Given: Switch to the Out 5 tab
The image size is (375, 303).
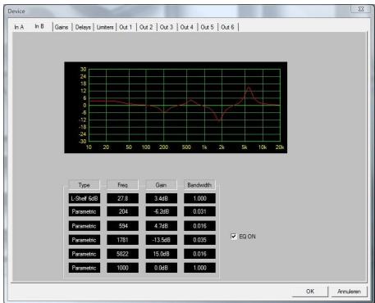Looking at the screenshot, I should [207, 27].
